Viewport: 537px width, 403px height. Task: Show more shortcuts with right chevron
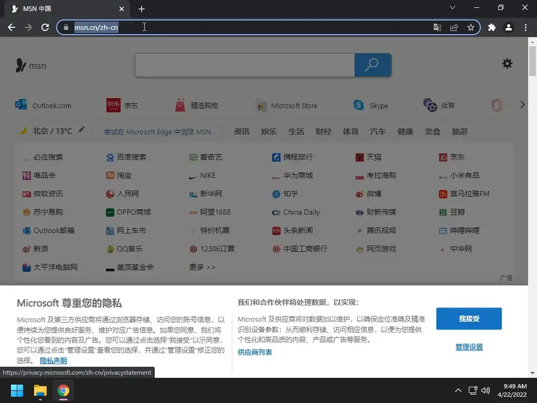point(522,105)
